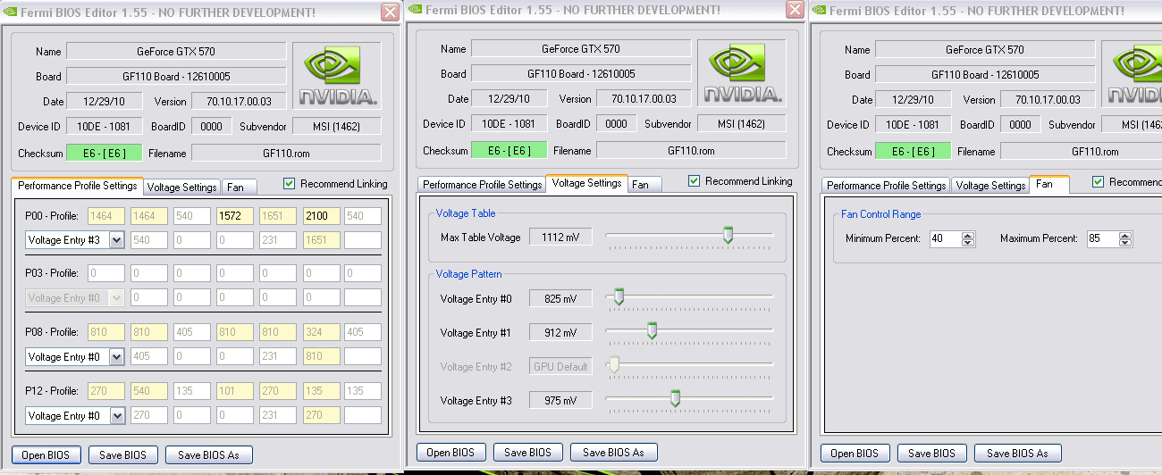1162x475 pixels.
Task: Open Voltage Settings tab in the Fan window
Action: tap(989, 186)
